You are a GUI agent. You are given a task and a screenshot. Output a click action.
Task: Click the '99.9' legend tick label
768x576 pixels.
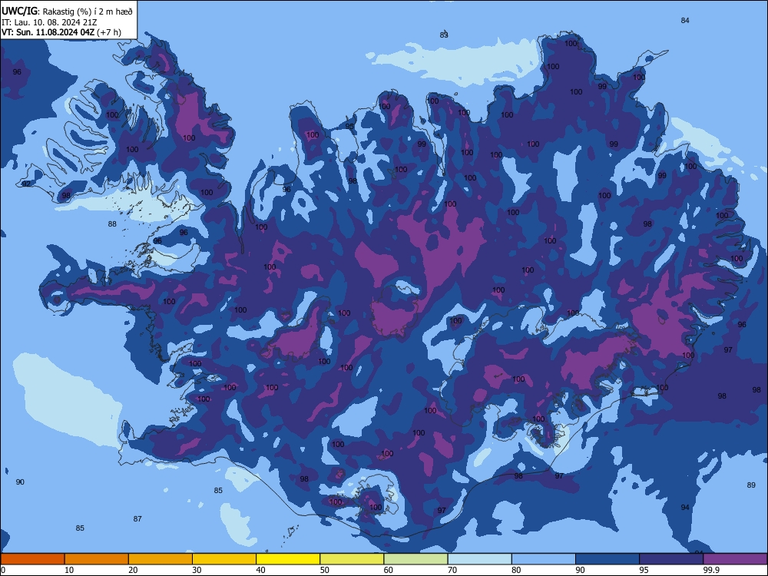[x=711, y=570]
